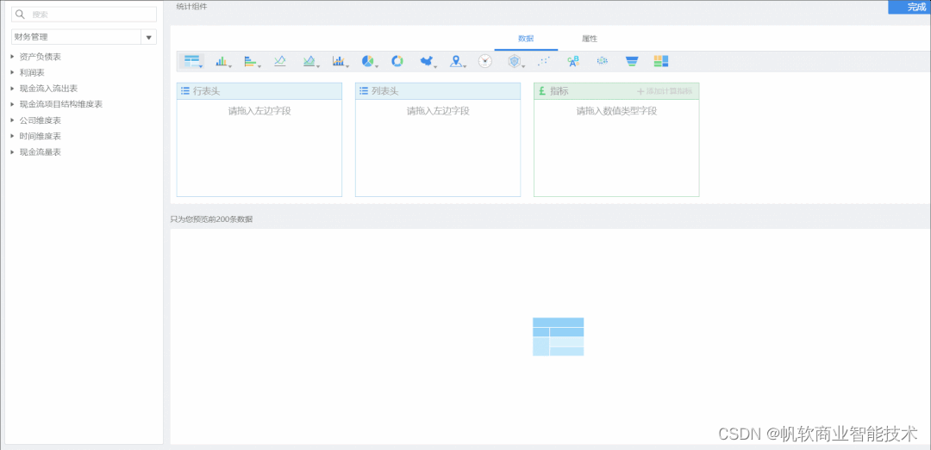This screenshot has width=931, height=450.
Task: Select the word cloud chart icon
Action: [x=573, y=61]
